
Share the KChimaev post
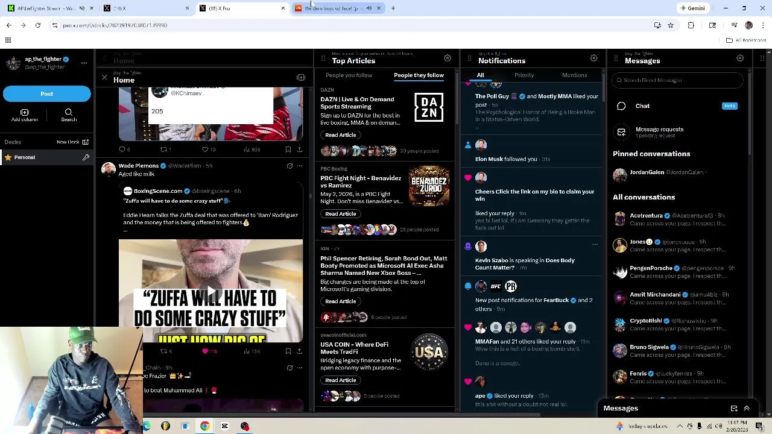pos(299,149)
